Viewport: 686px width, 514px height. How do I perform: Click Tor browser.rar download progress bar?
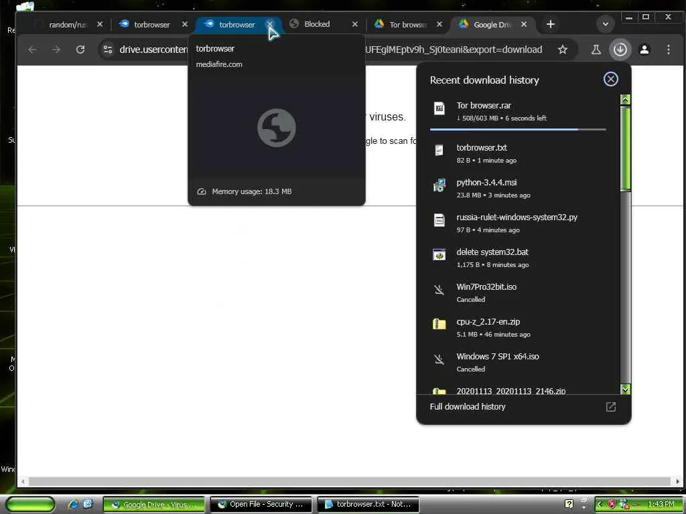tap(518, 129)
